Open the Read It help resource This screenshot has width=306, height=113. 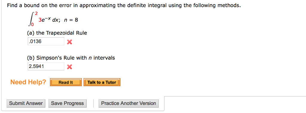tap(66, 82)
